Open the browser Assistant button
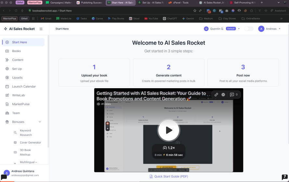Image resolution: width=289 pixels, height=182 pixels. click(x=278, y=11)
